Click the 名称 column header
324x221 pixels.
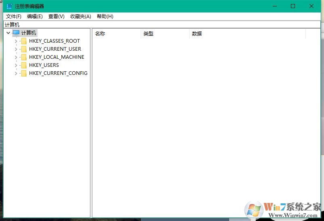(117, 33)
